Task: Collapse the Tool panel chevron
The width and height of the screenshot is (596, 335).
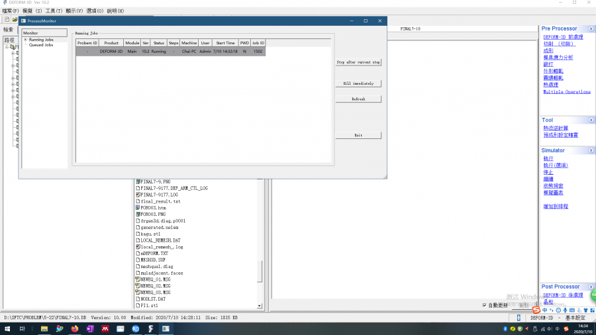Action: 591,120
